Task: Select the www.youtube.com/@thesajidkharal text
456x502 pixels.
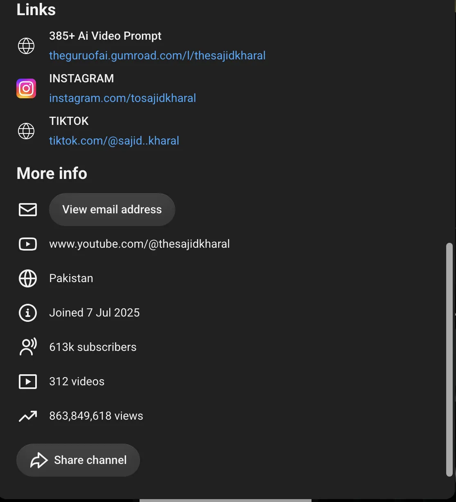Action: click(x=139, y=244)
